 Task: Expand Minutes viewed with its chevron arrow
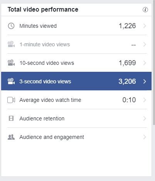[145, 26]
